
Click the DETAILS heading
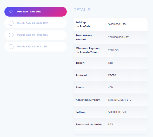click(x=82, y=10)
